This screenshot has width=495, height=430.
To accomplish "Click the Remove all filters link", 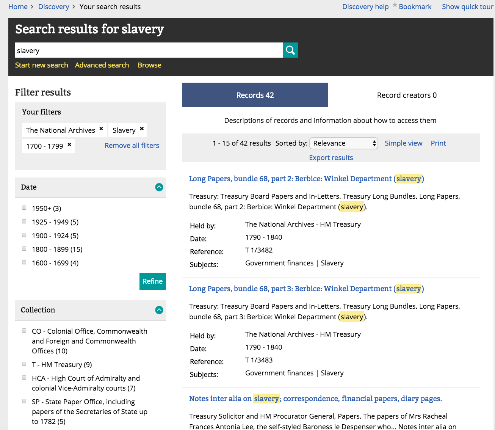I will (x=132, y=146).
